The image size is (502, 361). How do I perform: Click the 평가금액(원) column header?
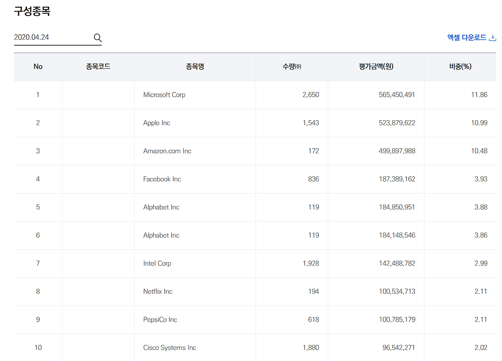[376, 67]
